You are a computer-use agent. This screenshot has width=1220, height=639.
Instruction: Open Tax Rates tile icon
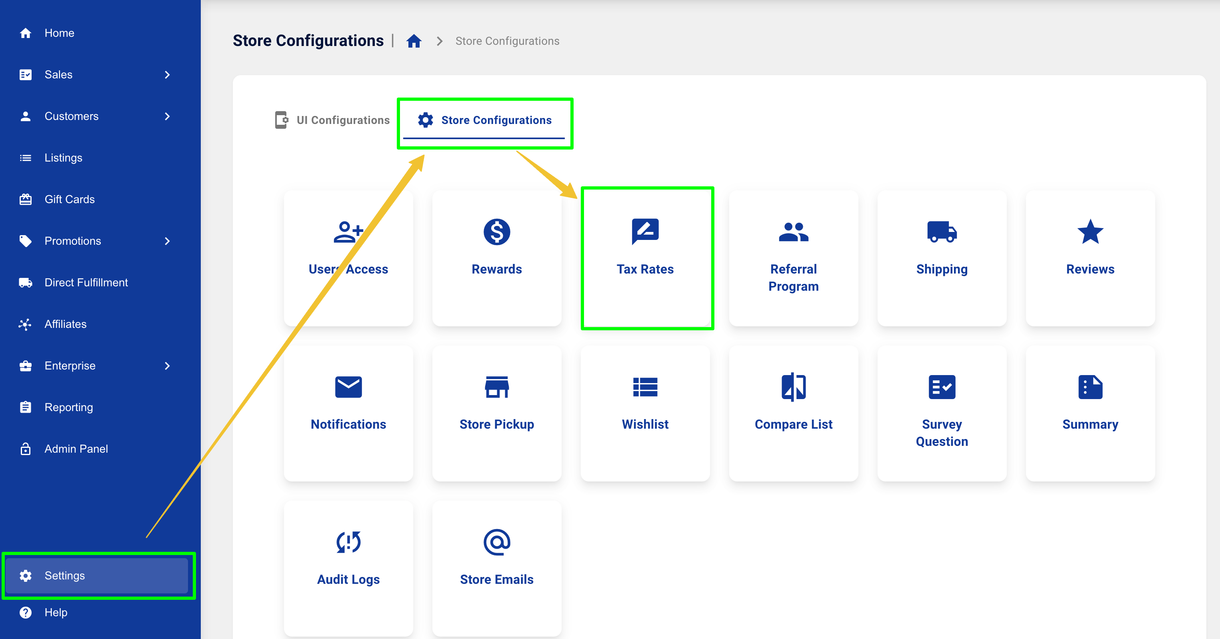[x=645, y=232]
